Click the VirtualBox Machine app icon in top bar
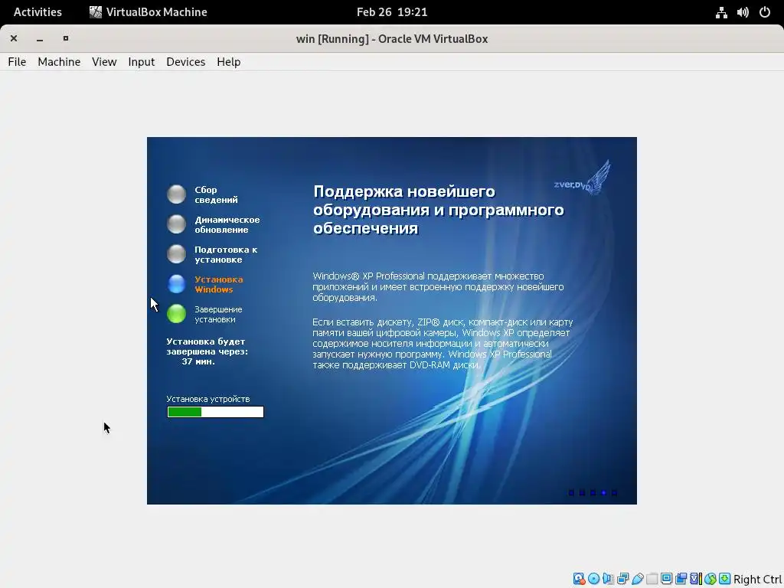The height and width of the screenshot is (588, 784). click(x=96, y=12)
